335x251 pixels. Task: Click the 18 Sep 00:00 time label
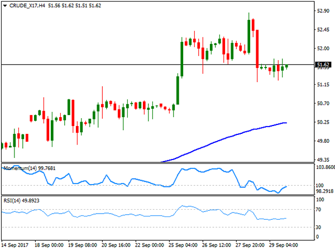49,245
